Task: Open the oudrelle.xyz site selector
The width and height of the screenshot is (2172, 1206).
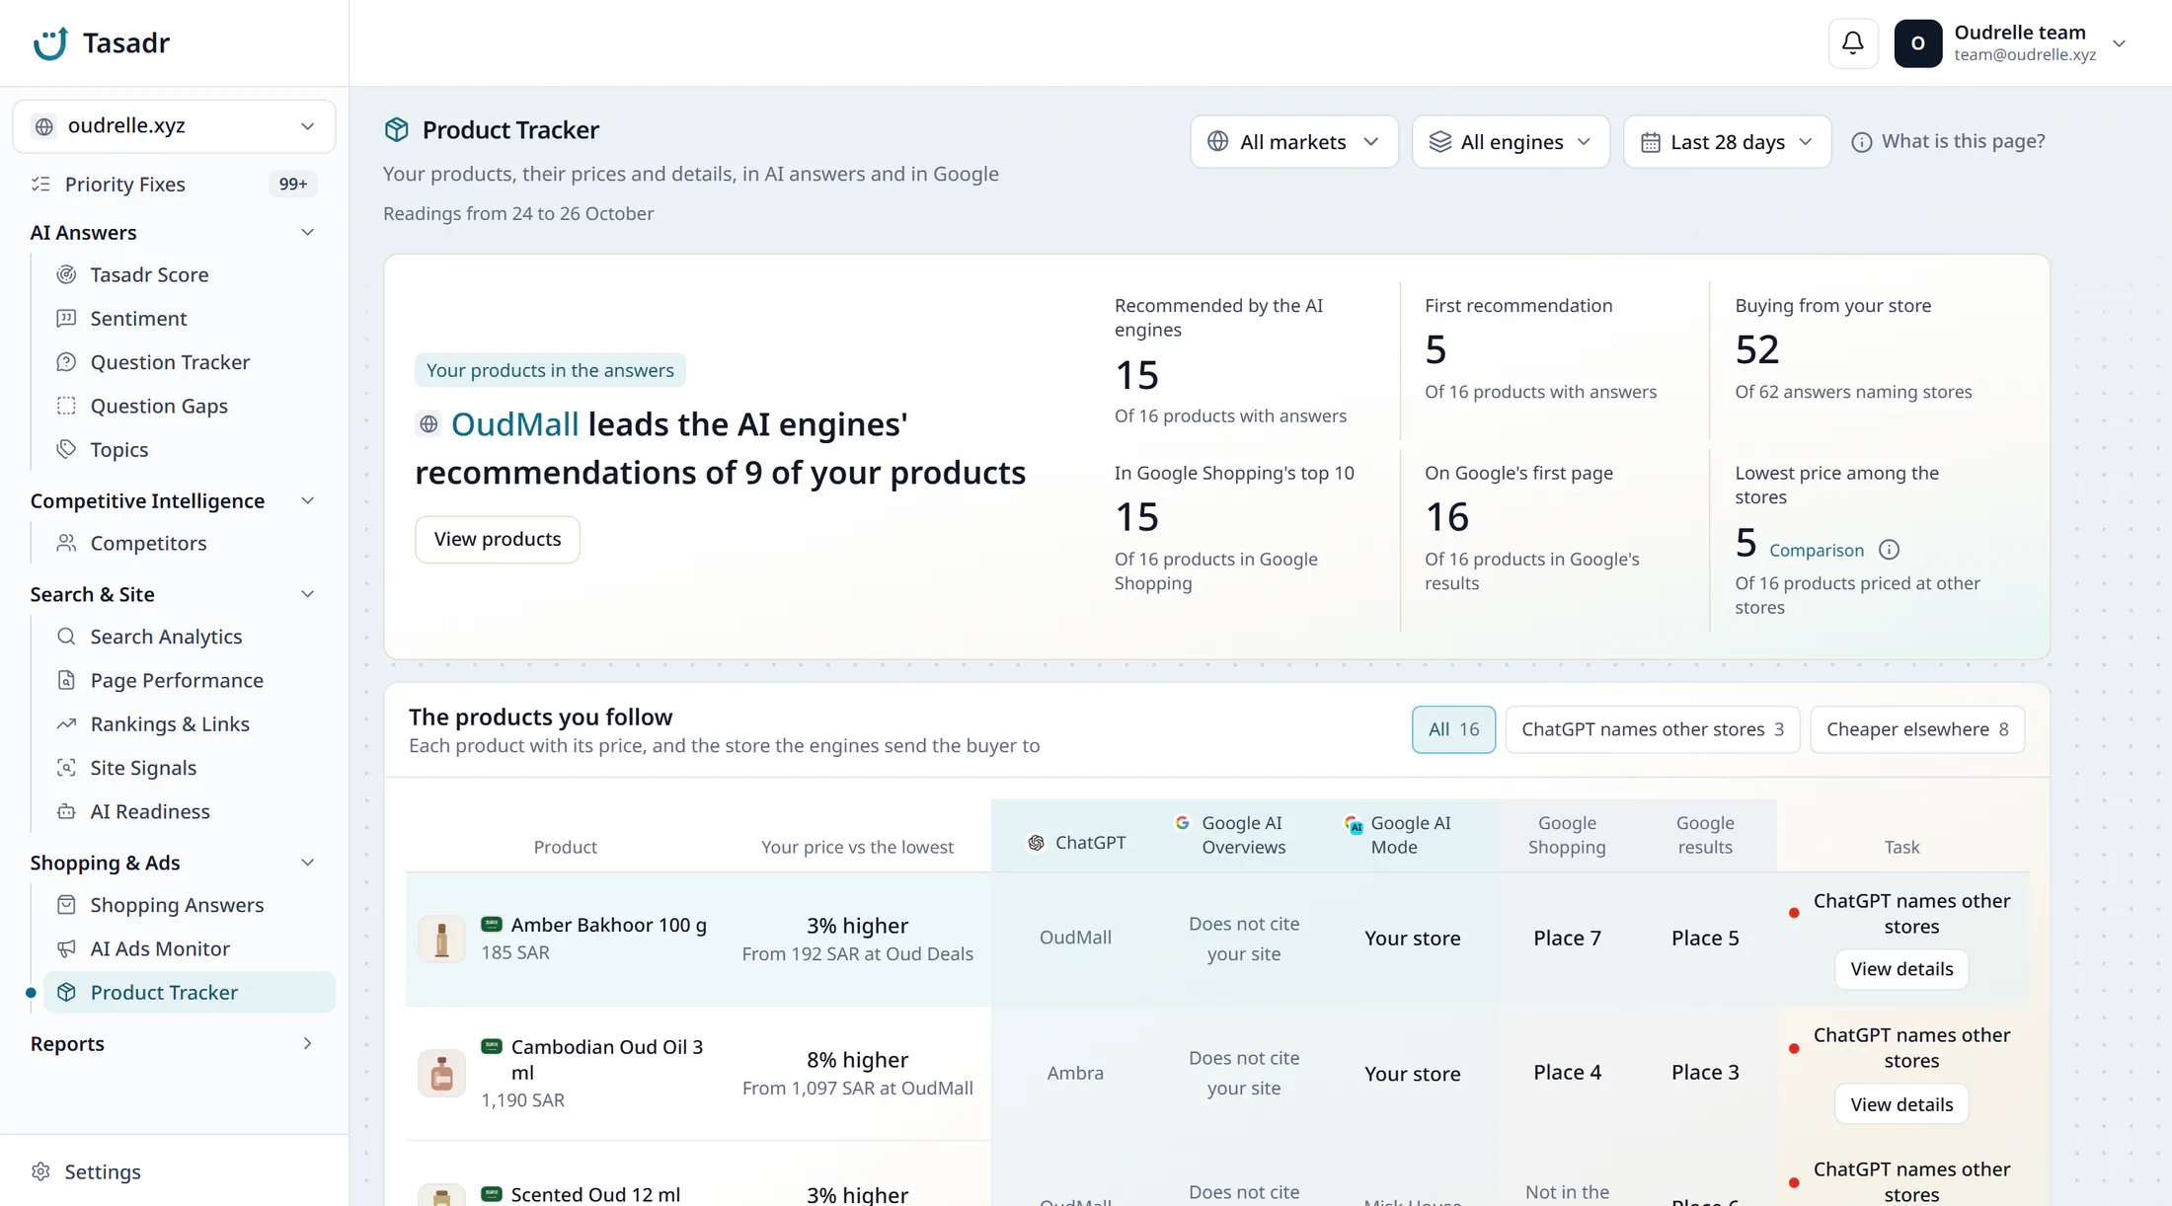Action: point(174,126)
